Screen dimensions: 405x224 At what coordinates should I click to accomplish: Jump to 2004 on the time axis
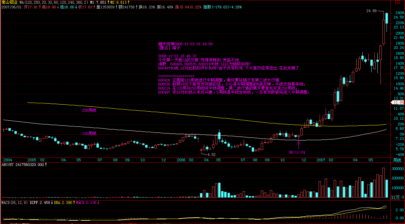pos(7,160)
